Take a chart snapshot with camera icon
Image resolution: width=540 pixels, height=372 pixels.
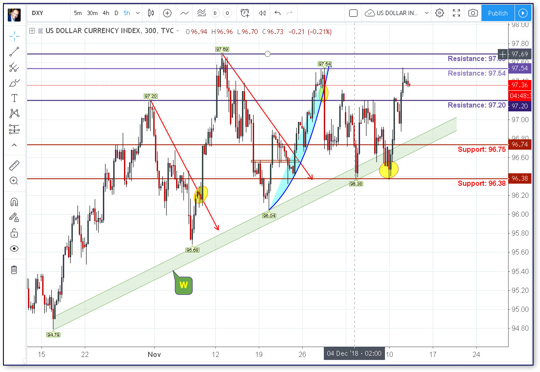[x=473, y=13]
